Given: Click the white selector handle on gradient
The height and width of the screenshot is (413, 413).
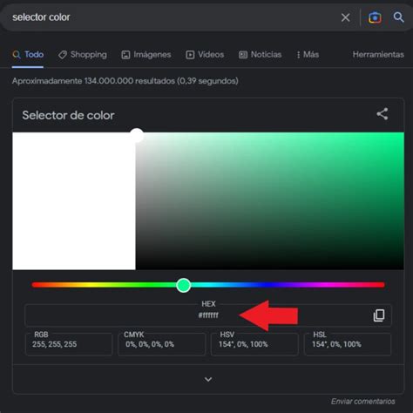Looking at the screenshot, I should pyautogui.click(x=137, y=135).
